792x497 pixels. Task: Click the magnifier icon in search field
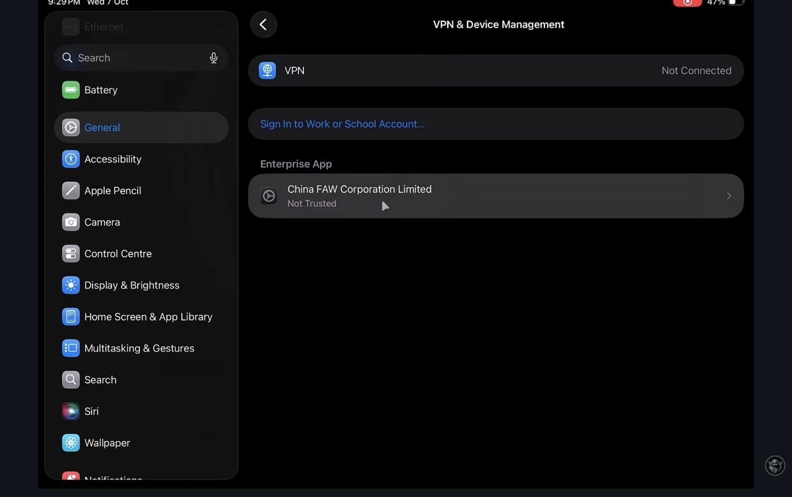click(x=67, y=58)
